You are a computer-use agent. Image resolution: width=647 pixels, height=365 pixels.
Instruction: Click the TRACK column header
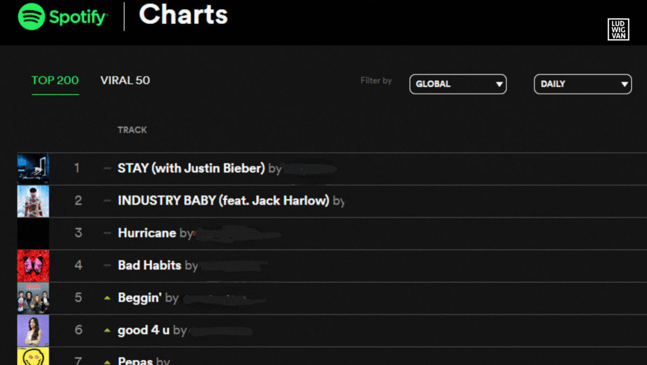coord(132,130)
